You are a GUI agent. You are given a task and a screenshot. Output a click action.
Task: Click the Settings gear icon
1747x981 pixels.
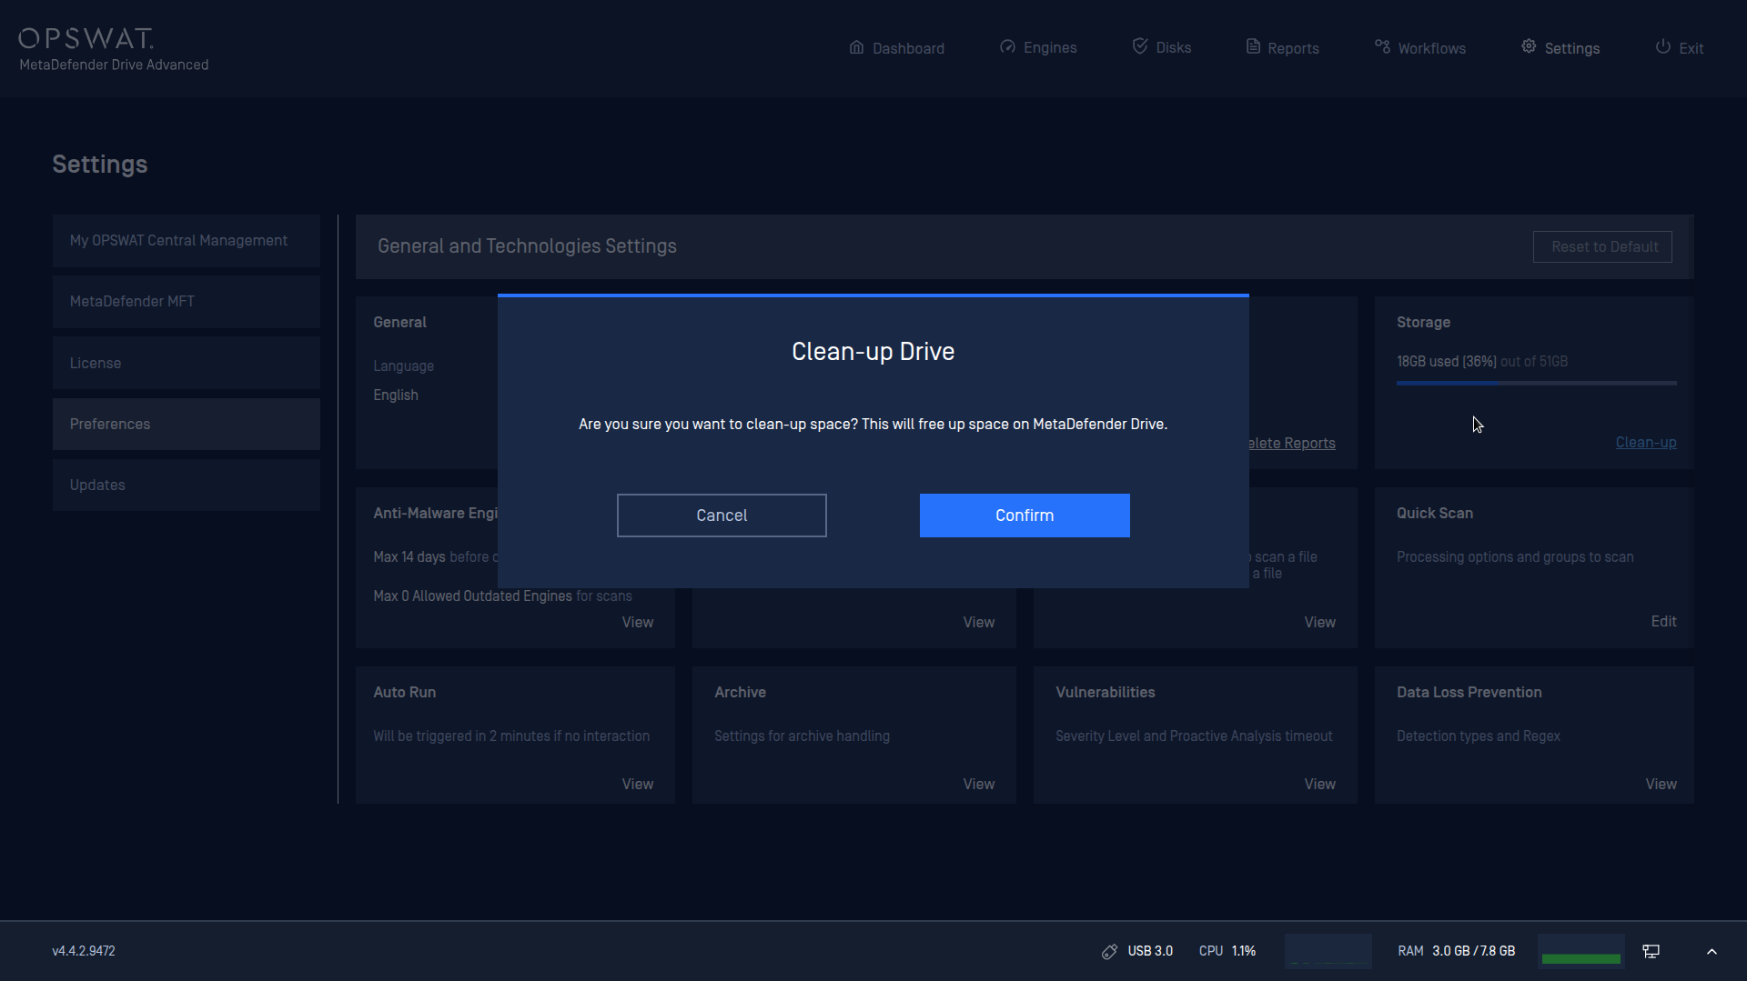(1529, 47)
